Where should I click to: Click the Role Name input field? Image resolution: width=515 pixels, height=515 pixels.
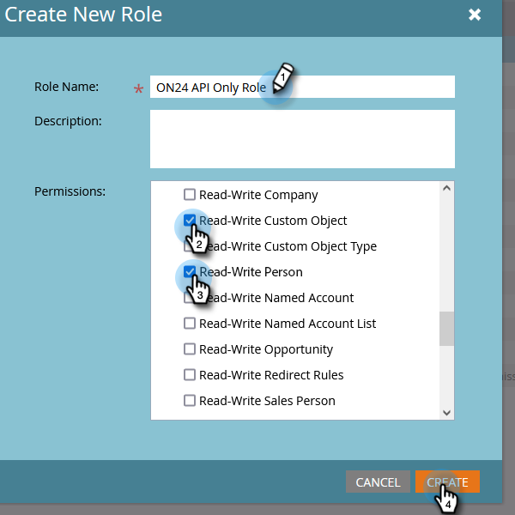pos(302,87)
